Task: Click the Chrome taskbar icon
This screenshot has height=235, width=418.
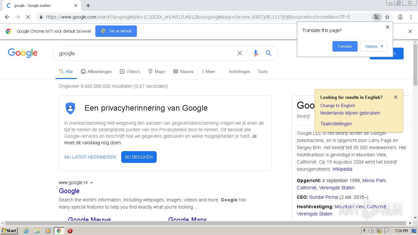Action: click(59, 231)
